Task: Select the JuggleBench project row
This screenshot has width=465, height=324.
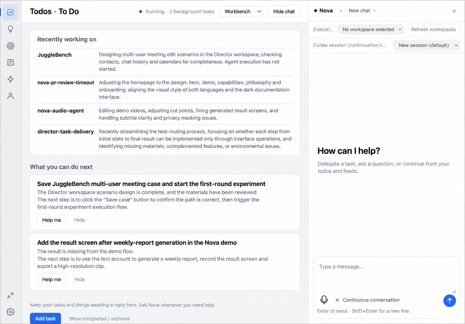Action: (x=165, y=62)
